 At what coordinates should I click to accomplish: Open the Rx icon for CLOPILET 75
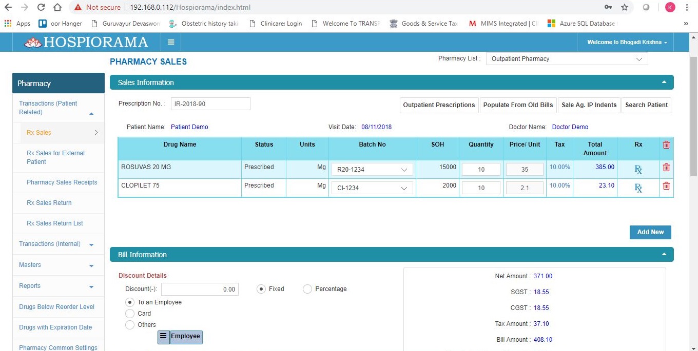click(x=638, y=188)
